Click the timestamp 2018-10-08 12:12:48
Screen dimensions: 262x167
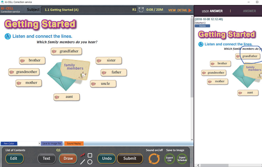pyautogui.click(x=209, y=19)
